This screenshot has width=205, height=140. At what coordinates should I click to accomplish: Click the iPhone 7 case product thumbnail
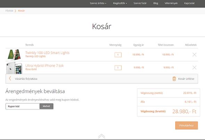click(x=14, y=68)
